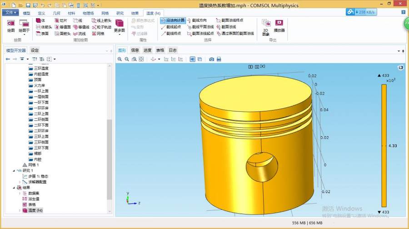The image size is (409, 229).
Task: Switch to the 物理场 physics ribbon tab
Action: [x=88, y=13]
